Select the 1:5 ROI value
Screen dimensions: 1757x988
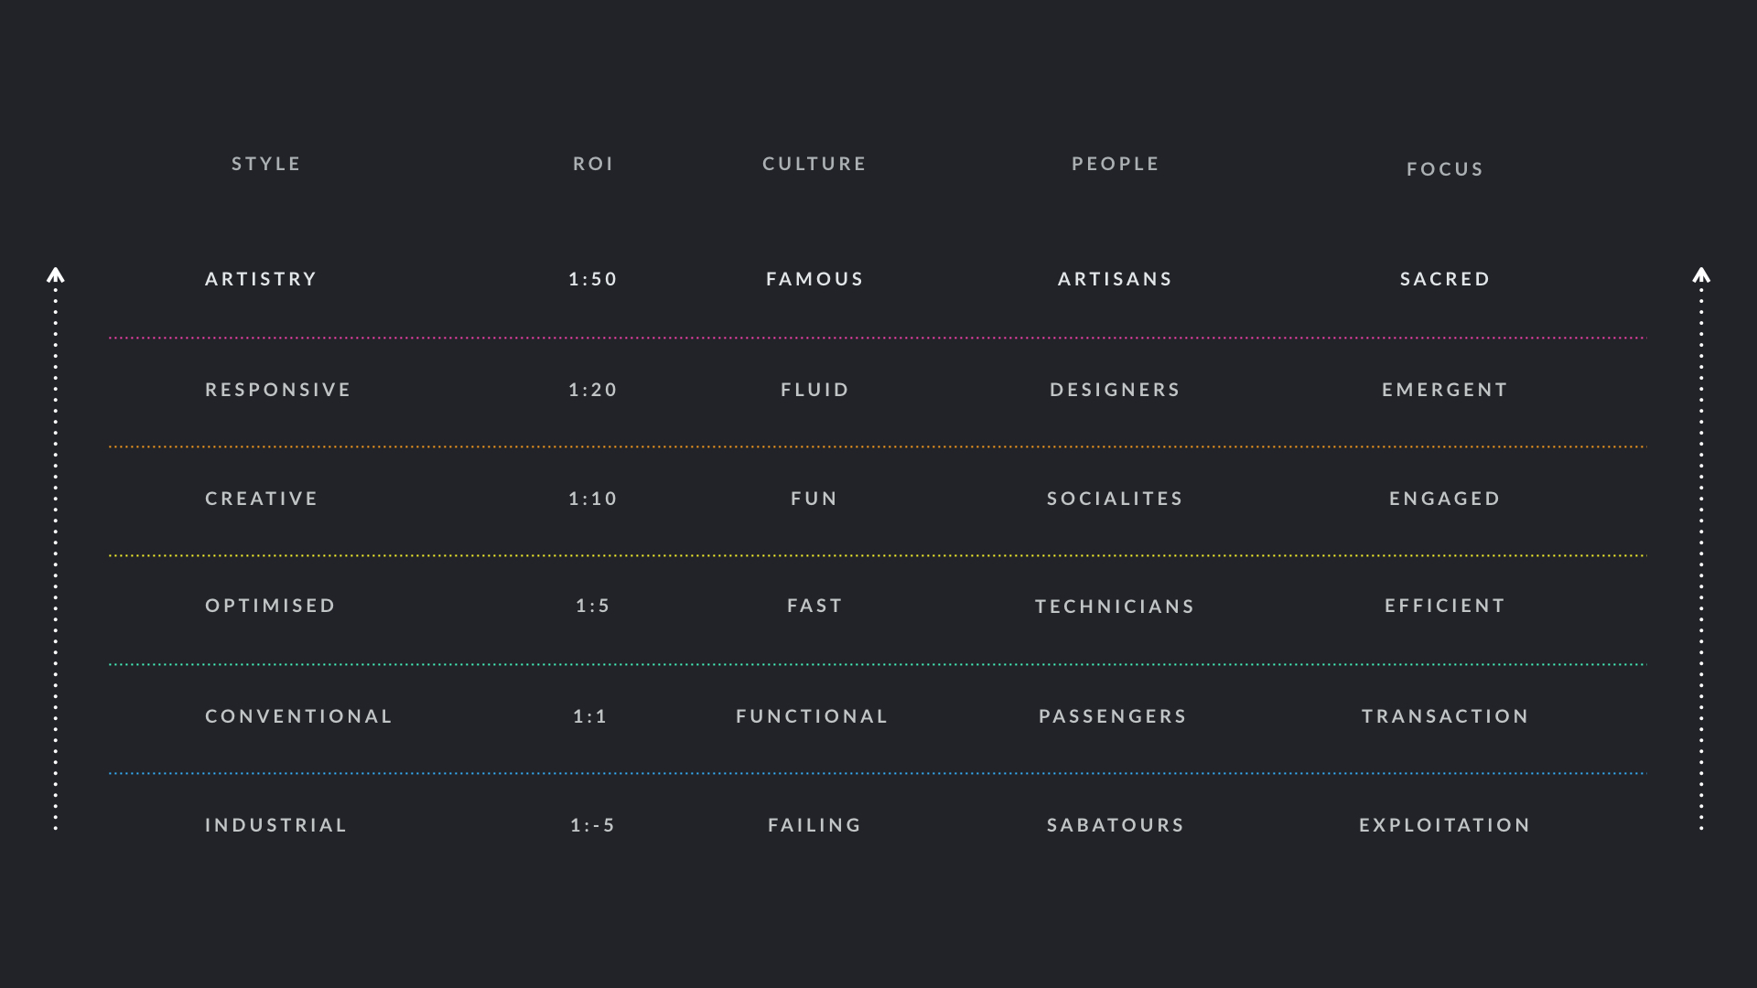[593, 606]
